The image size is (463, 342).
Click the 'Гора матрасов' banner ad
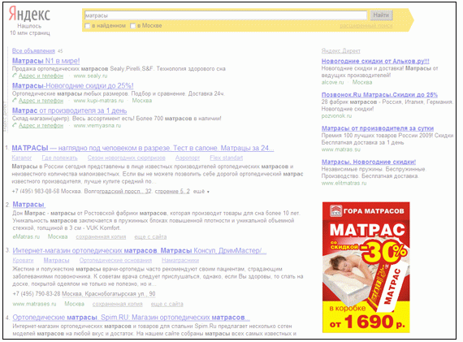[x=366, y=267]
